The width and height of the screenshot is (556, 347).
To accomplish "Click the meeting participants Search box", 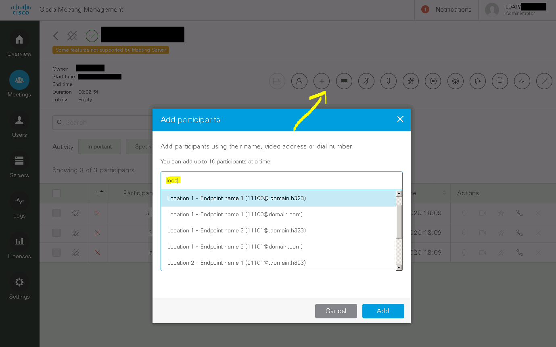I will pos(103,122).
